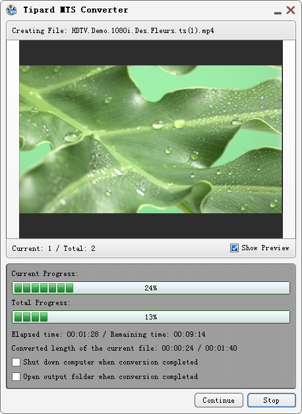Minimize the converter window
This screenshot has height=414, width=302.
pos(278,12)
